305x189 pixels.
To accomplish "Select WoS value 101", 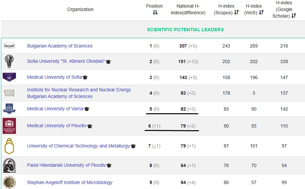I will coord(254,146).
